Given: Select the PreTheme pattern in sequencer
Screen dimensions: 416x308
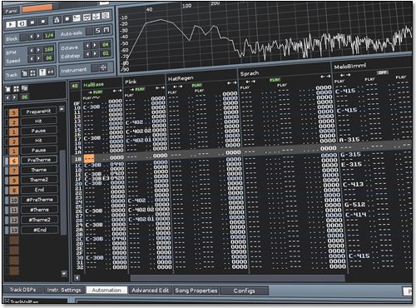Looking at the screenshot, I should (39, 160).
